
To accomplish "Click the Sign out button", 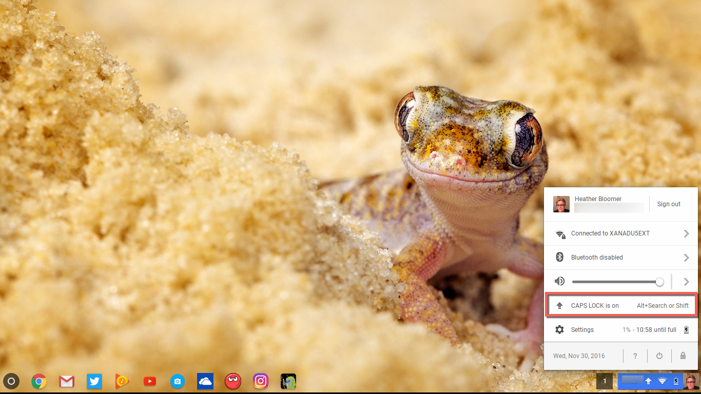I will pyautogui.click(x=669, y=204).
